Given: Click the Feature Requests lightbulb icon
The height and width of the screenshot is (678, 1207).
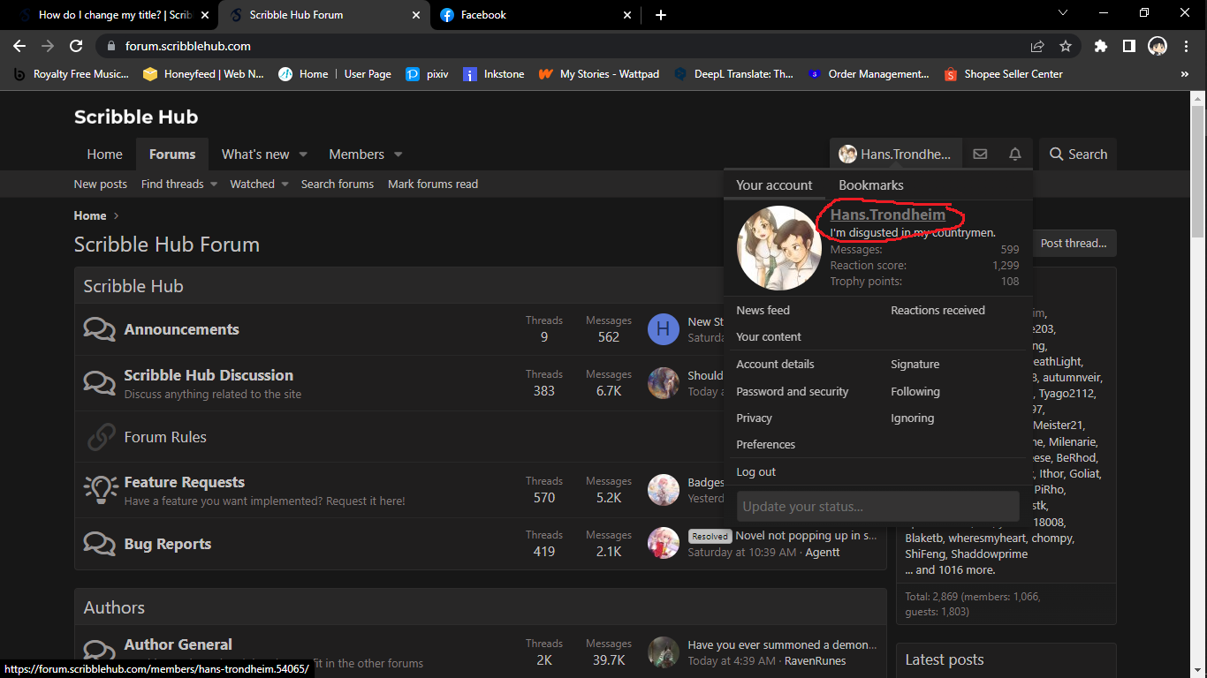Looking at the screenshot, I should [101, 490].
